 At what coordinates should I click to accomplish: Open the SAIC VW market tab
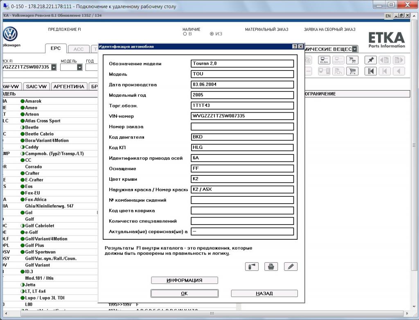pos(36,86)
